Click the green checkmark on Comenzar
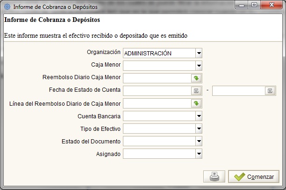The width and height of the screenshot is (286, 190). tap(239, 176)
